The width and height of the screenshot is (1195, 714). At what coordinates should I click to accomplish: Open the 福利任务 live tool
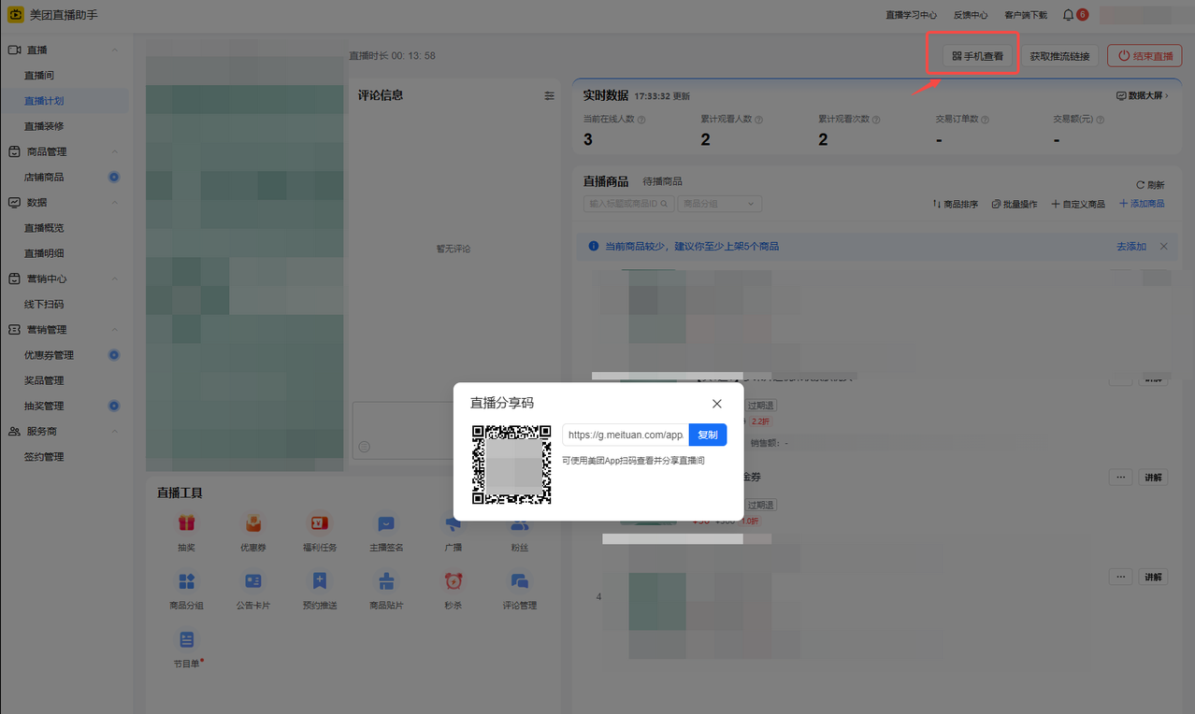click(320, 523)
